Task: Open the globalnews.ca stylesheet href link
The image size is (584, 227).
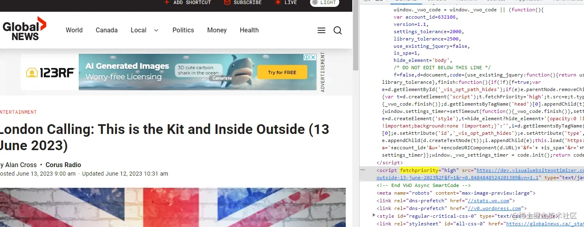Action: tap(545, 223)
